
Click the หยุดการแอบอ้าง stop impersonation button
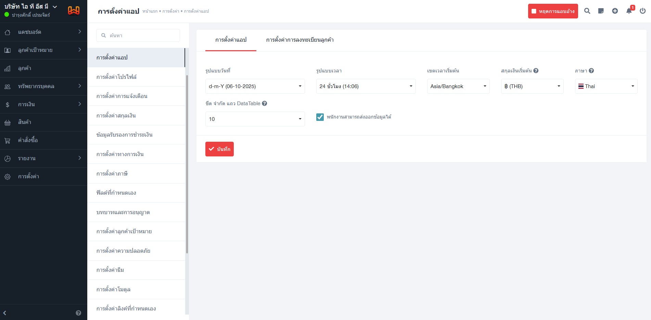pos(553,11)
